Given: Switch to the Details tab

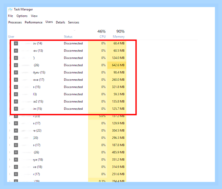Looking at the screenshot, I should [61, 22].
